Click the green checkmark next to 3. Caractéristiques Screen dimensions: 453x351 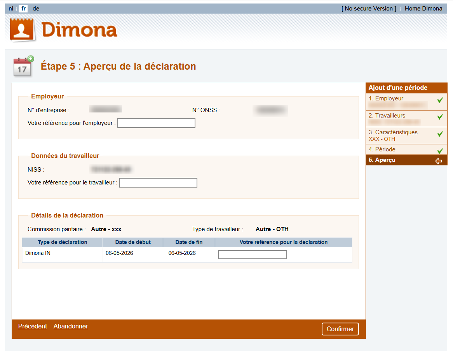[x=440, y=134]
